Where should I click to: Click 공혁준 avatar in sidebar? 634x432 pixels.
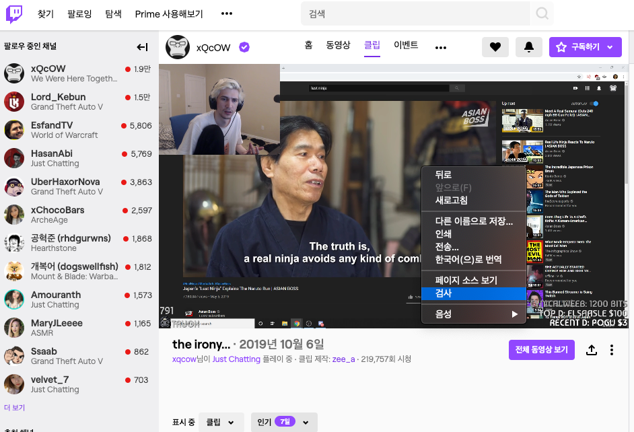point(14,243)
